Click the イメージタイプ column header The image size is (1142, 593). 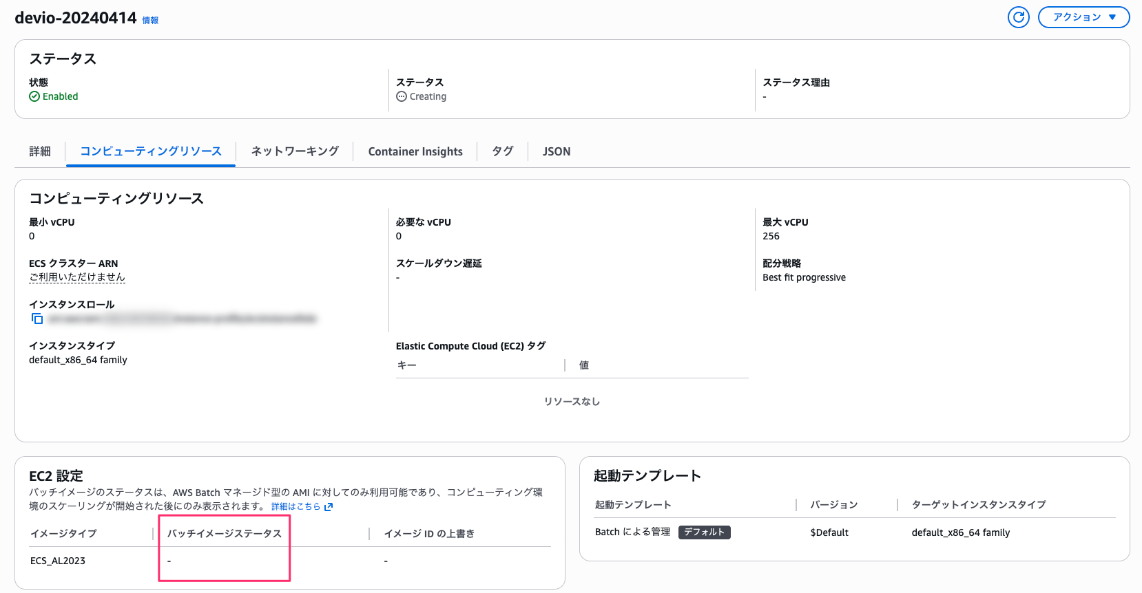[63, 533]
